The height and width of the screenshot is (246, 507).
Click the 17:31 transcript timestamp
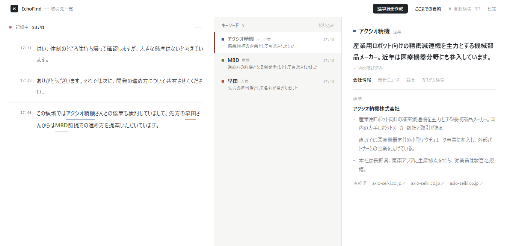(26, 48)
